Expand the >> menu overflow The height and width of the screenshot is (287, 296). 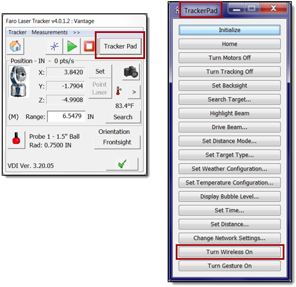pos(76,32)
